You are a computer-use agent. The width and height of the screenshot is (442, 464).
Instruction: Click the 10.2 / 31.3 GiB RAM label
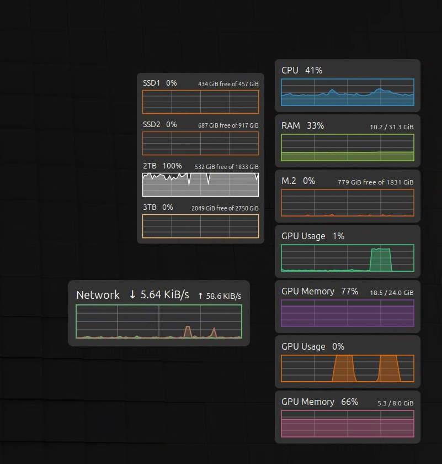click(x=392, y=127)
